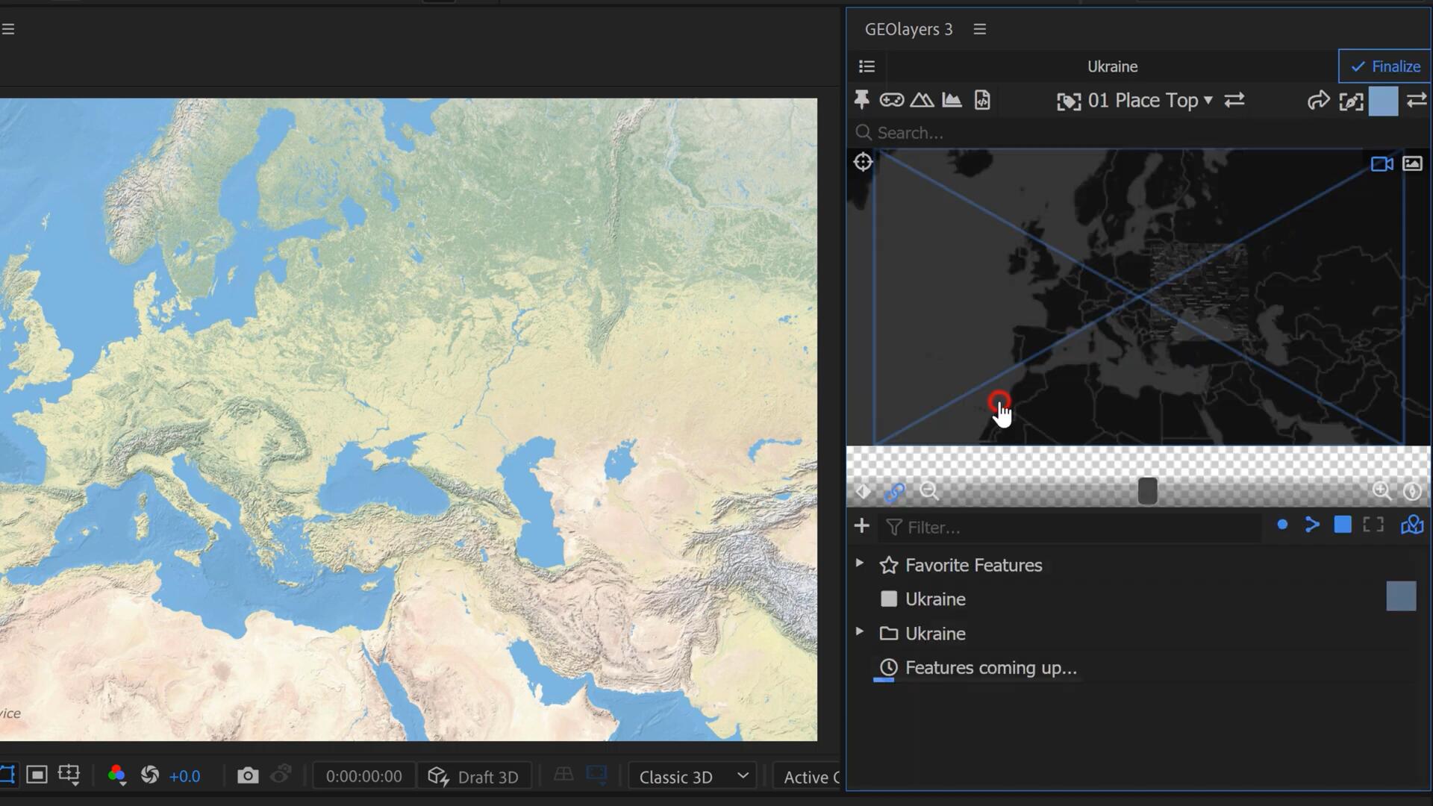Viewport: 1433px width, 806px height.
Task: Toggle the blue link icon
Action: [894, 492]
